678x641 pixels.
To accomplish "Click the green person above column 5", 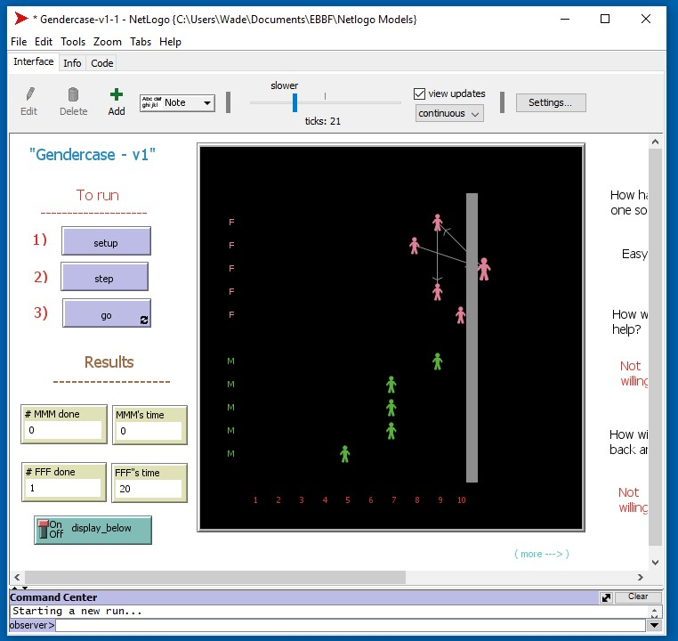I will 345,453.
